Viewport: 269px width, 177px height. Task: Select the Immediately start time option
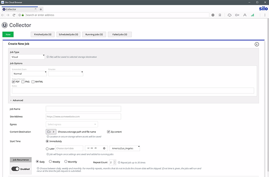47,141
